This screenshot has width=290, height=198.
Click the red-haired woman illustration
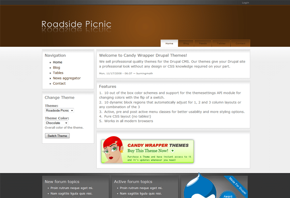tap(113, 150)
